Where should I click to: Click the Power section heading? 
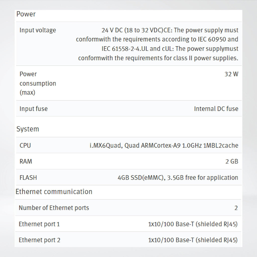click(x=26, y=14)
